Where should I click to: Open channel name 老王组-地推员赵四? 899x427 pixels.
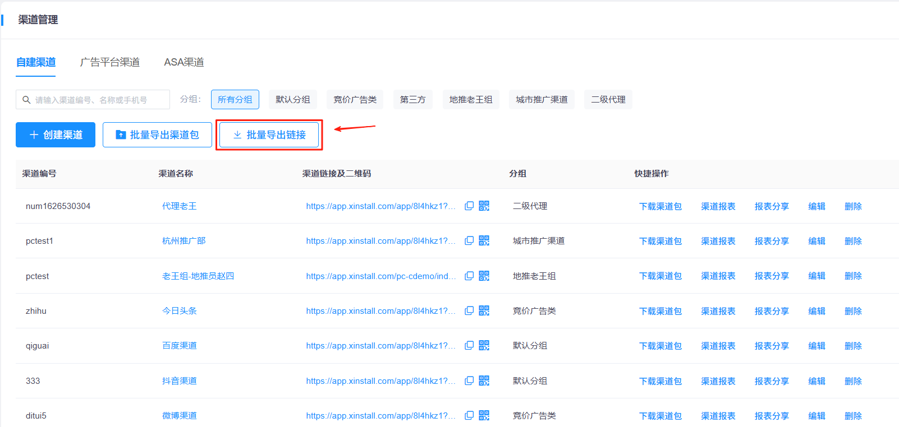[198, 276]
